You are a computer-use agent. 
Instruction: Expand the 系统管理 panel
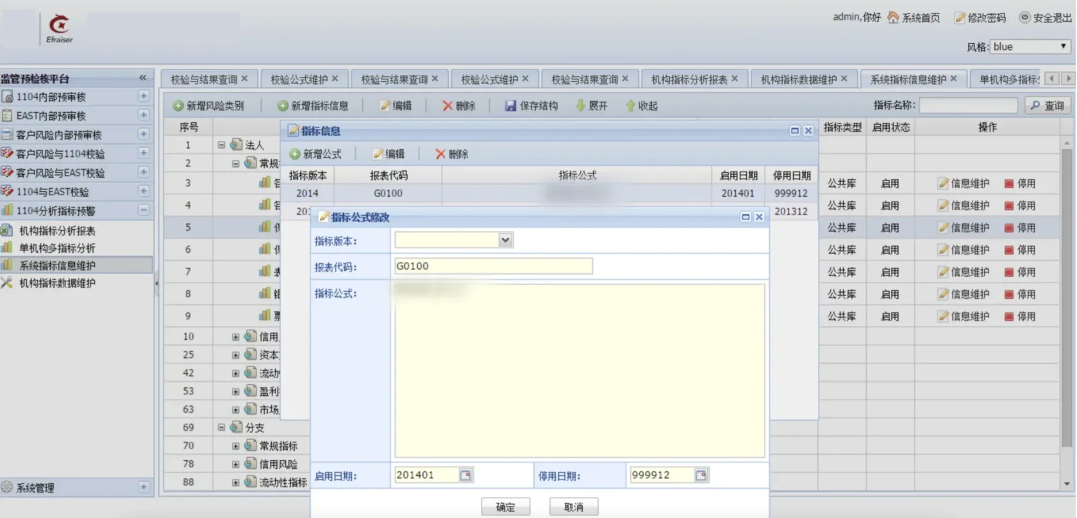point(144,487)
